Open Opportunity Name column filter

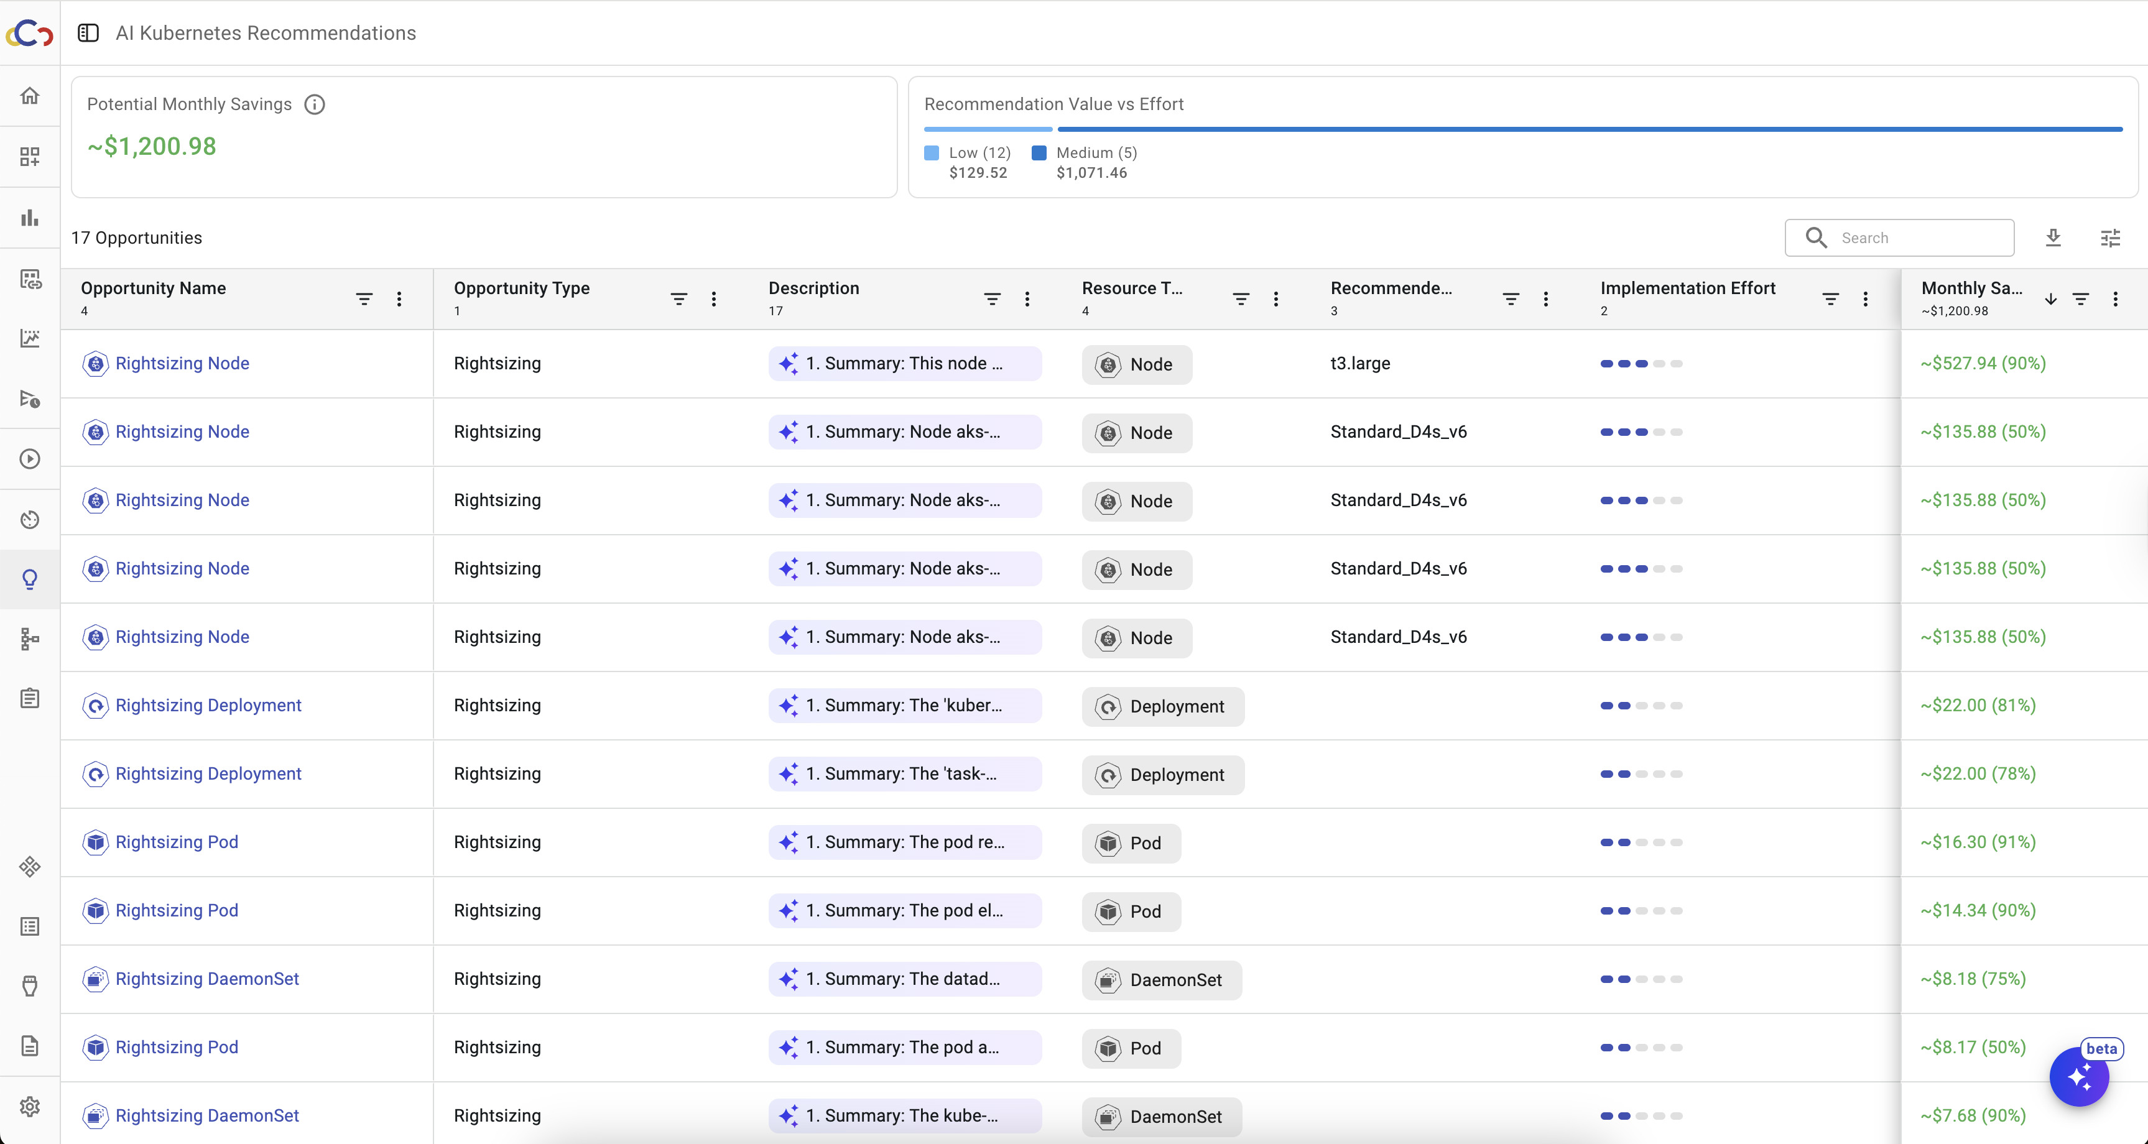coord(364,298)
